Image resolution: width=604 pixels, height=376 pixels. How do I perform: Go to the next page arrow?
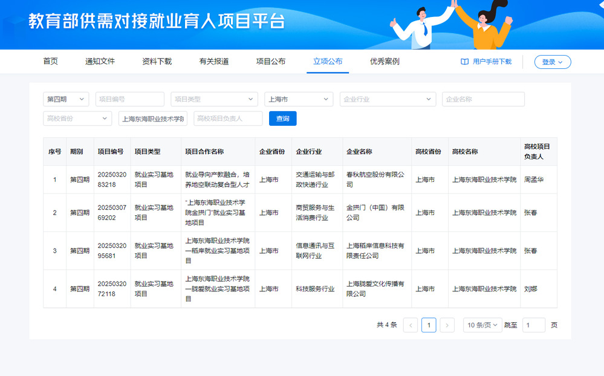[x=447, y=325]
